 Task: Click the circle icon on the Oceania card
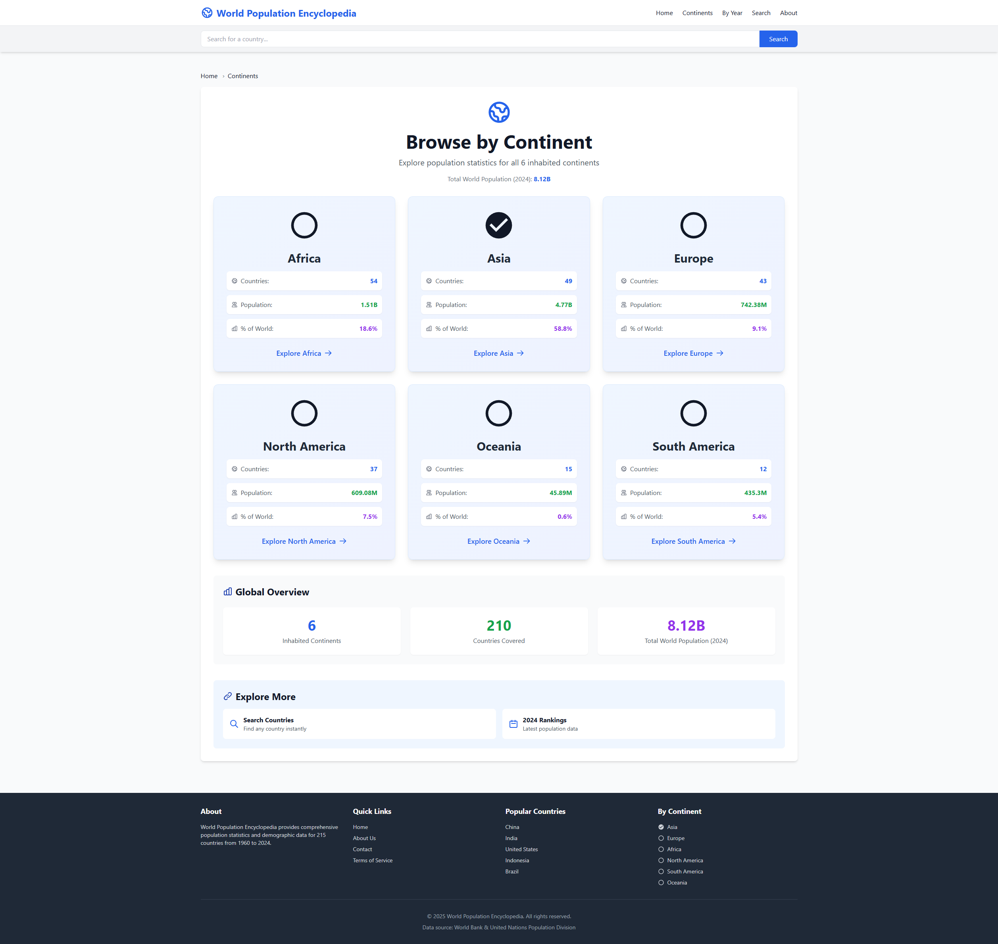[498, 413]
